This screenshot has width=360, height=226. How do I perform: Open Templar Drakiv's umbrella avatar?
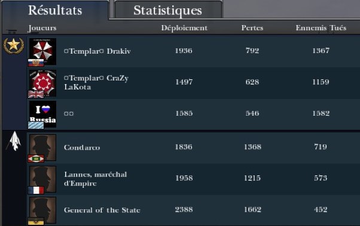point(42,51)
